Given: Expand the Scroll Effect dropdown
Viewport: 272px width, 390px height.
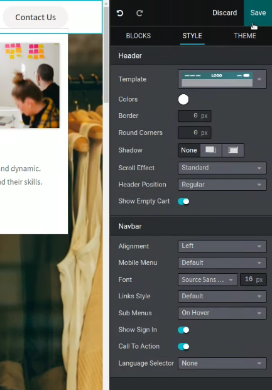Looking at the screenshot, I should coord(222,168).
